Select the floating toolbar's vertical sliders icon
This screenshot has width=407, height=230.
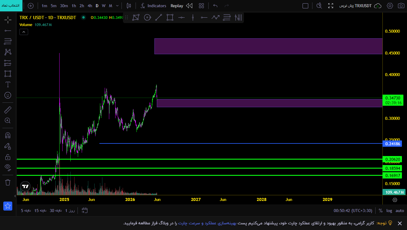coord(238,18)
